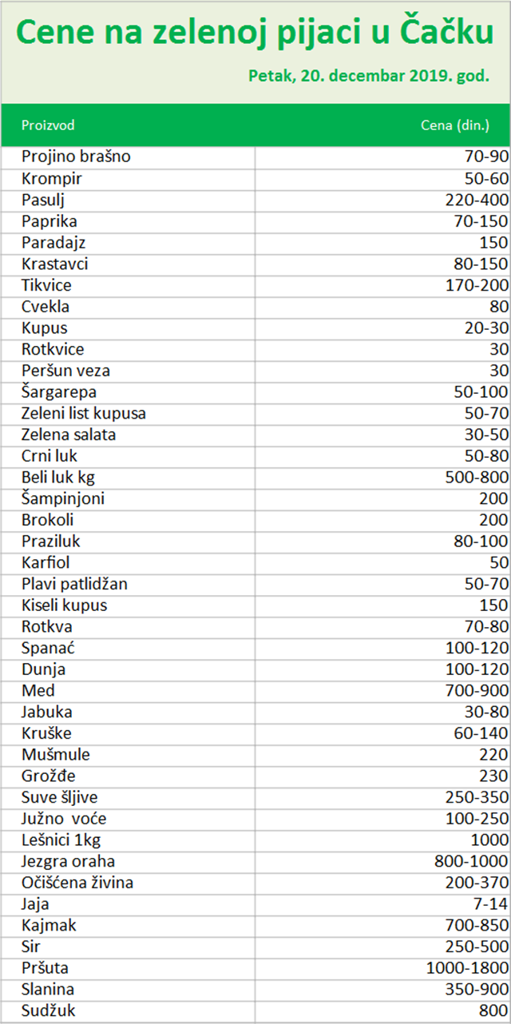This screenshot has height=1024, width=511.
Task: Click the title 'Cene na zelenoj pijaci u Čačku'
Action: (255, 33)
